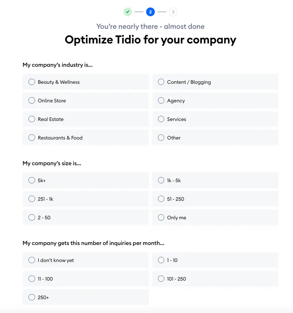Select 5k+ company size
The width and height of the screenshot is (293, 313).
click(x=86, y=180)
